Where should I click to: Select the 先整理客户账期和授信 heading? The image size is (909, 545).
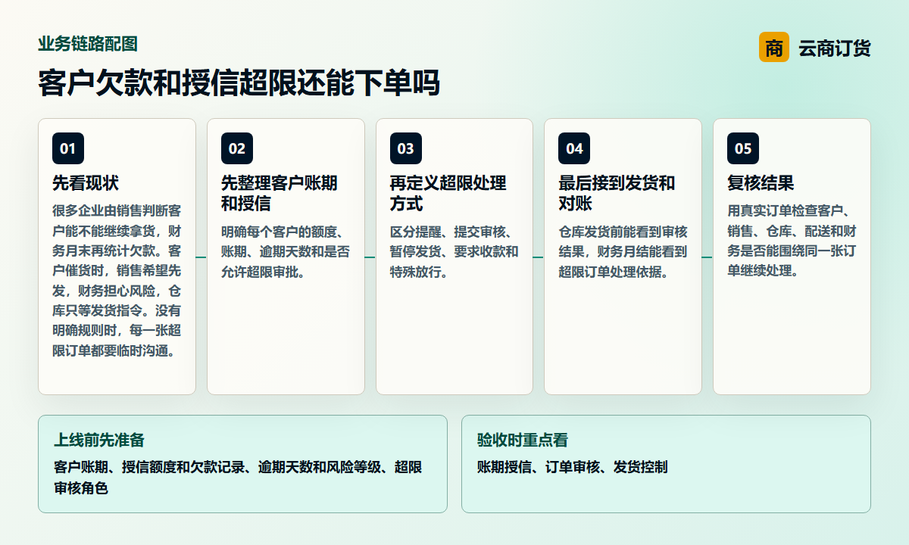click(x=280, y=194)
